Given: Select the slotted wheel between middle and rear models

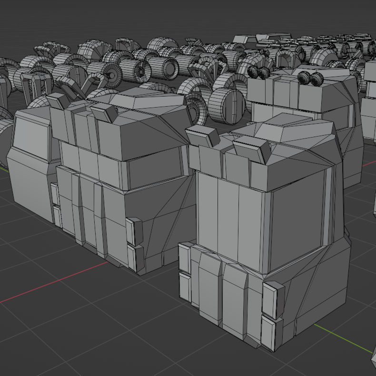Looking at the screenshot, I should point(227,106).
